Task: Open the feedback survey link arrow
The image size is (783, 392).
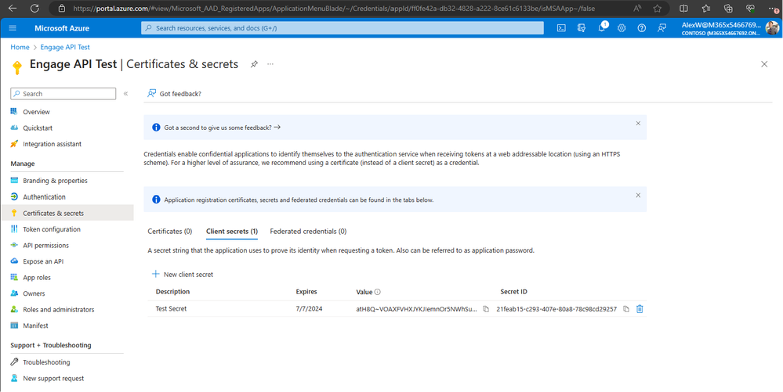Action: click(277, 128)
